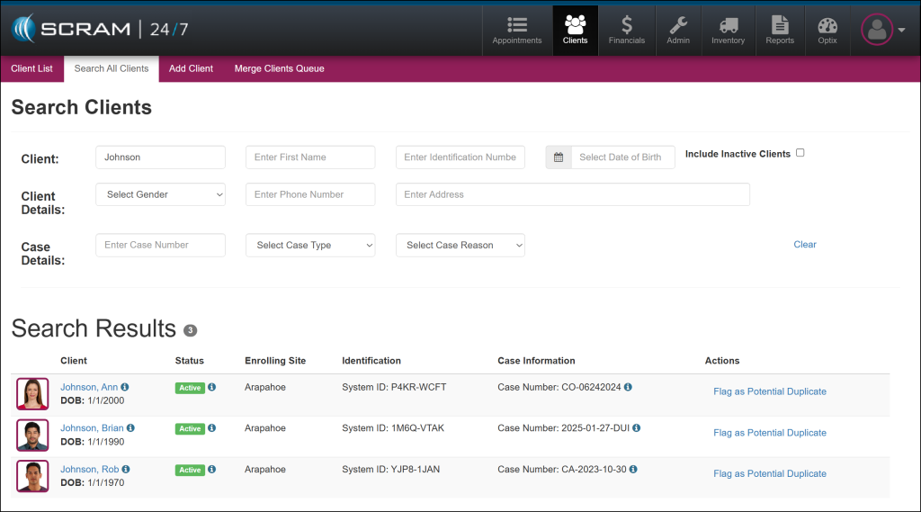Open the Optix gauge icon

827,25
